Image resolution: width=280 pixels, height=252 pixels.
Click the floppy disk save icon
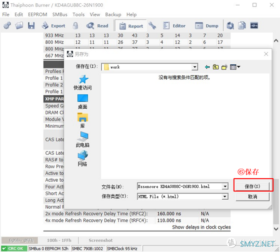31,26
